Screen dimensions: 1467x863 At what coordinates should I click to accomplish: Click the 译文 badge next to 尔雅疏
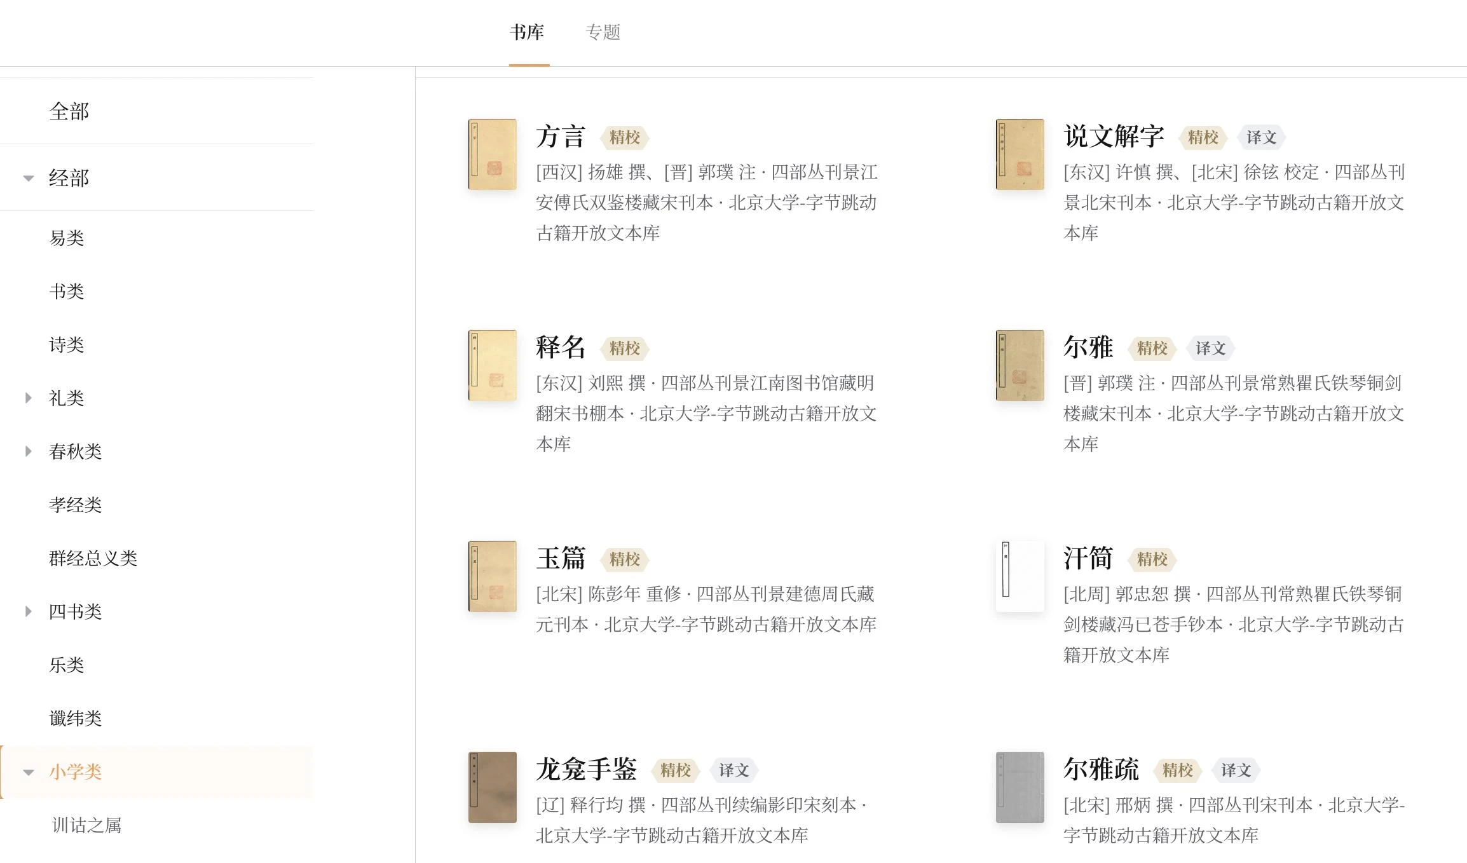[1235, 770]
